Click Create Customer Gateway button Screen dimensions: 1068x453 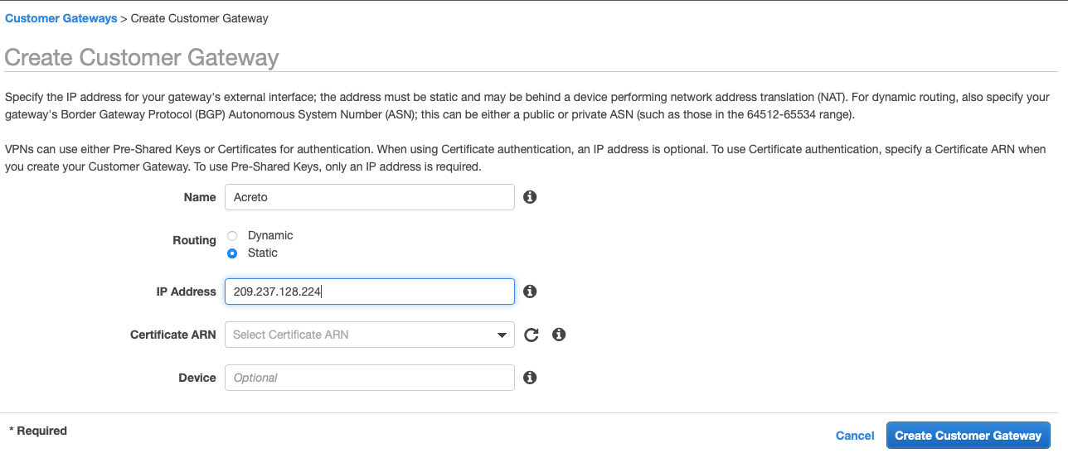[968, 436]
